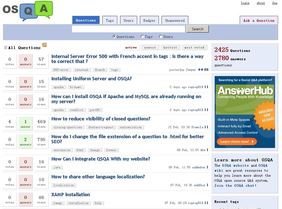
Task: Select the Tags search radio button
Action: [142, 37]
